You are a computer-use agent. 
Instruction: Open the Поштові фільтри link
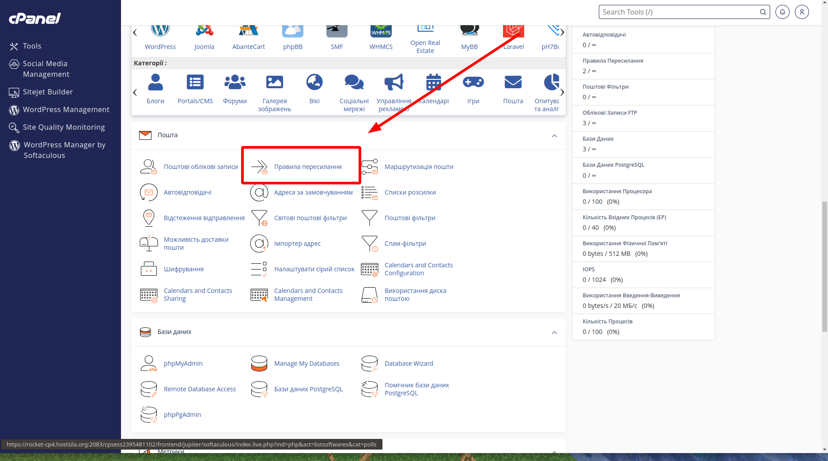click(x=410, y=218)
